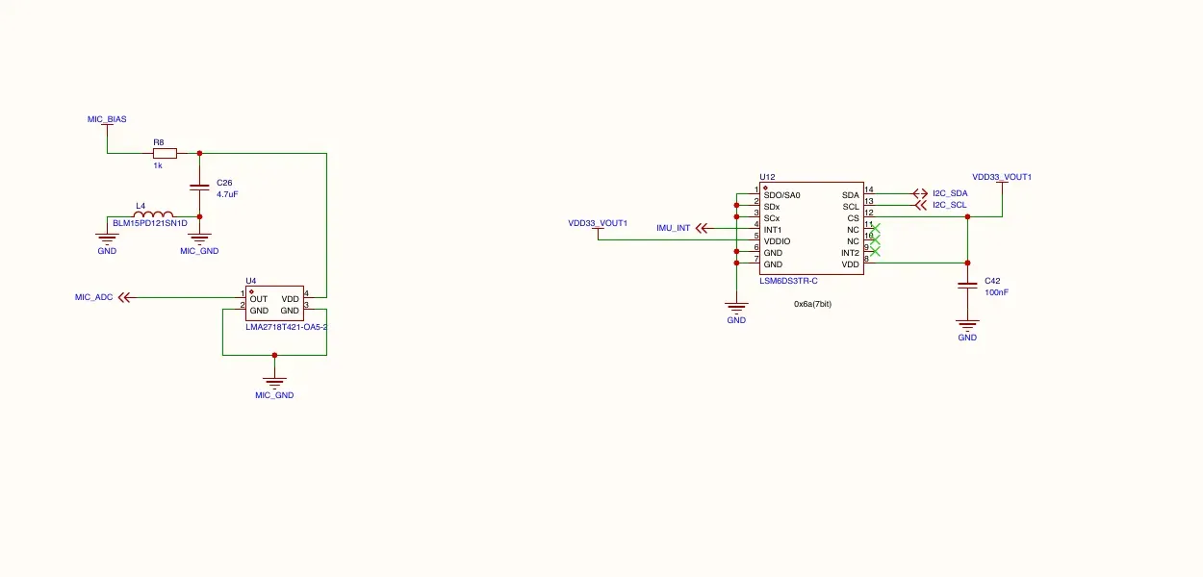Click the U12 designator text
Image resolution: width=1203 pixels, height=577 pixels.
pos(767,177)
